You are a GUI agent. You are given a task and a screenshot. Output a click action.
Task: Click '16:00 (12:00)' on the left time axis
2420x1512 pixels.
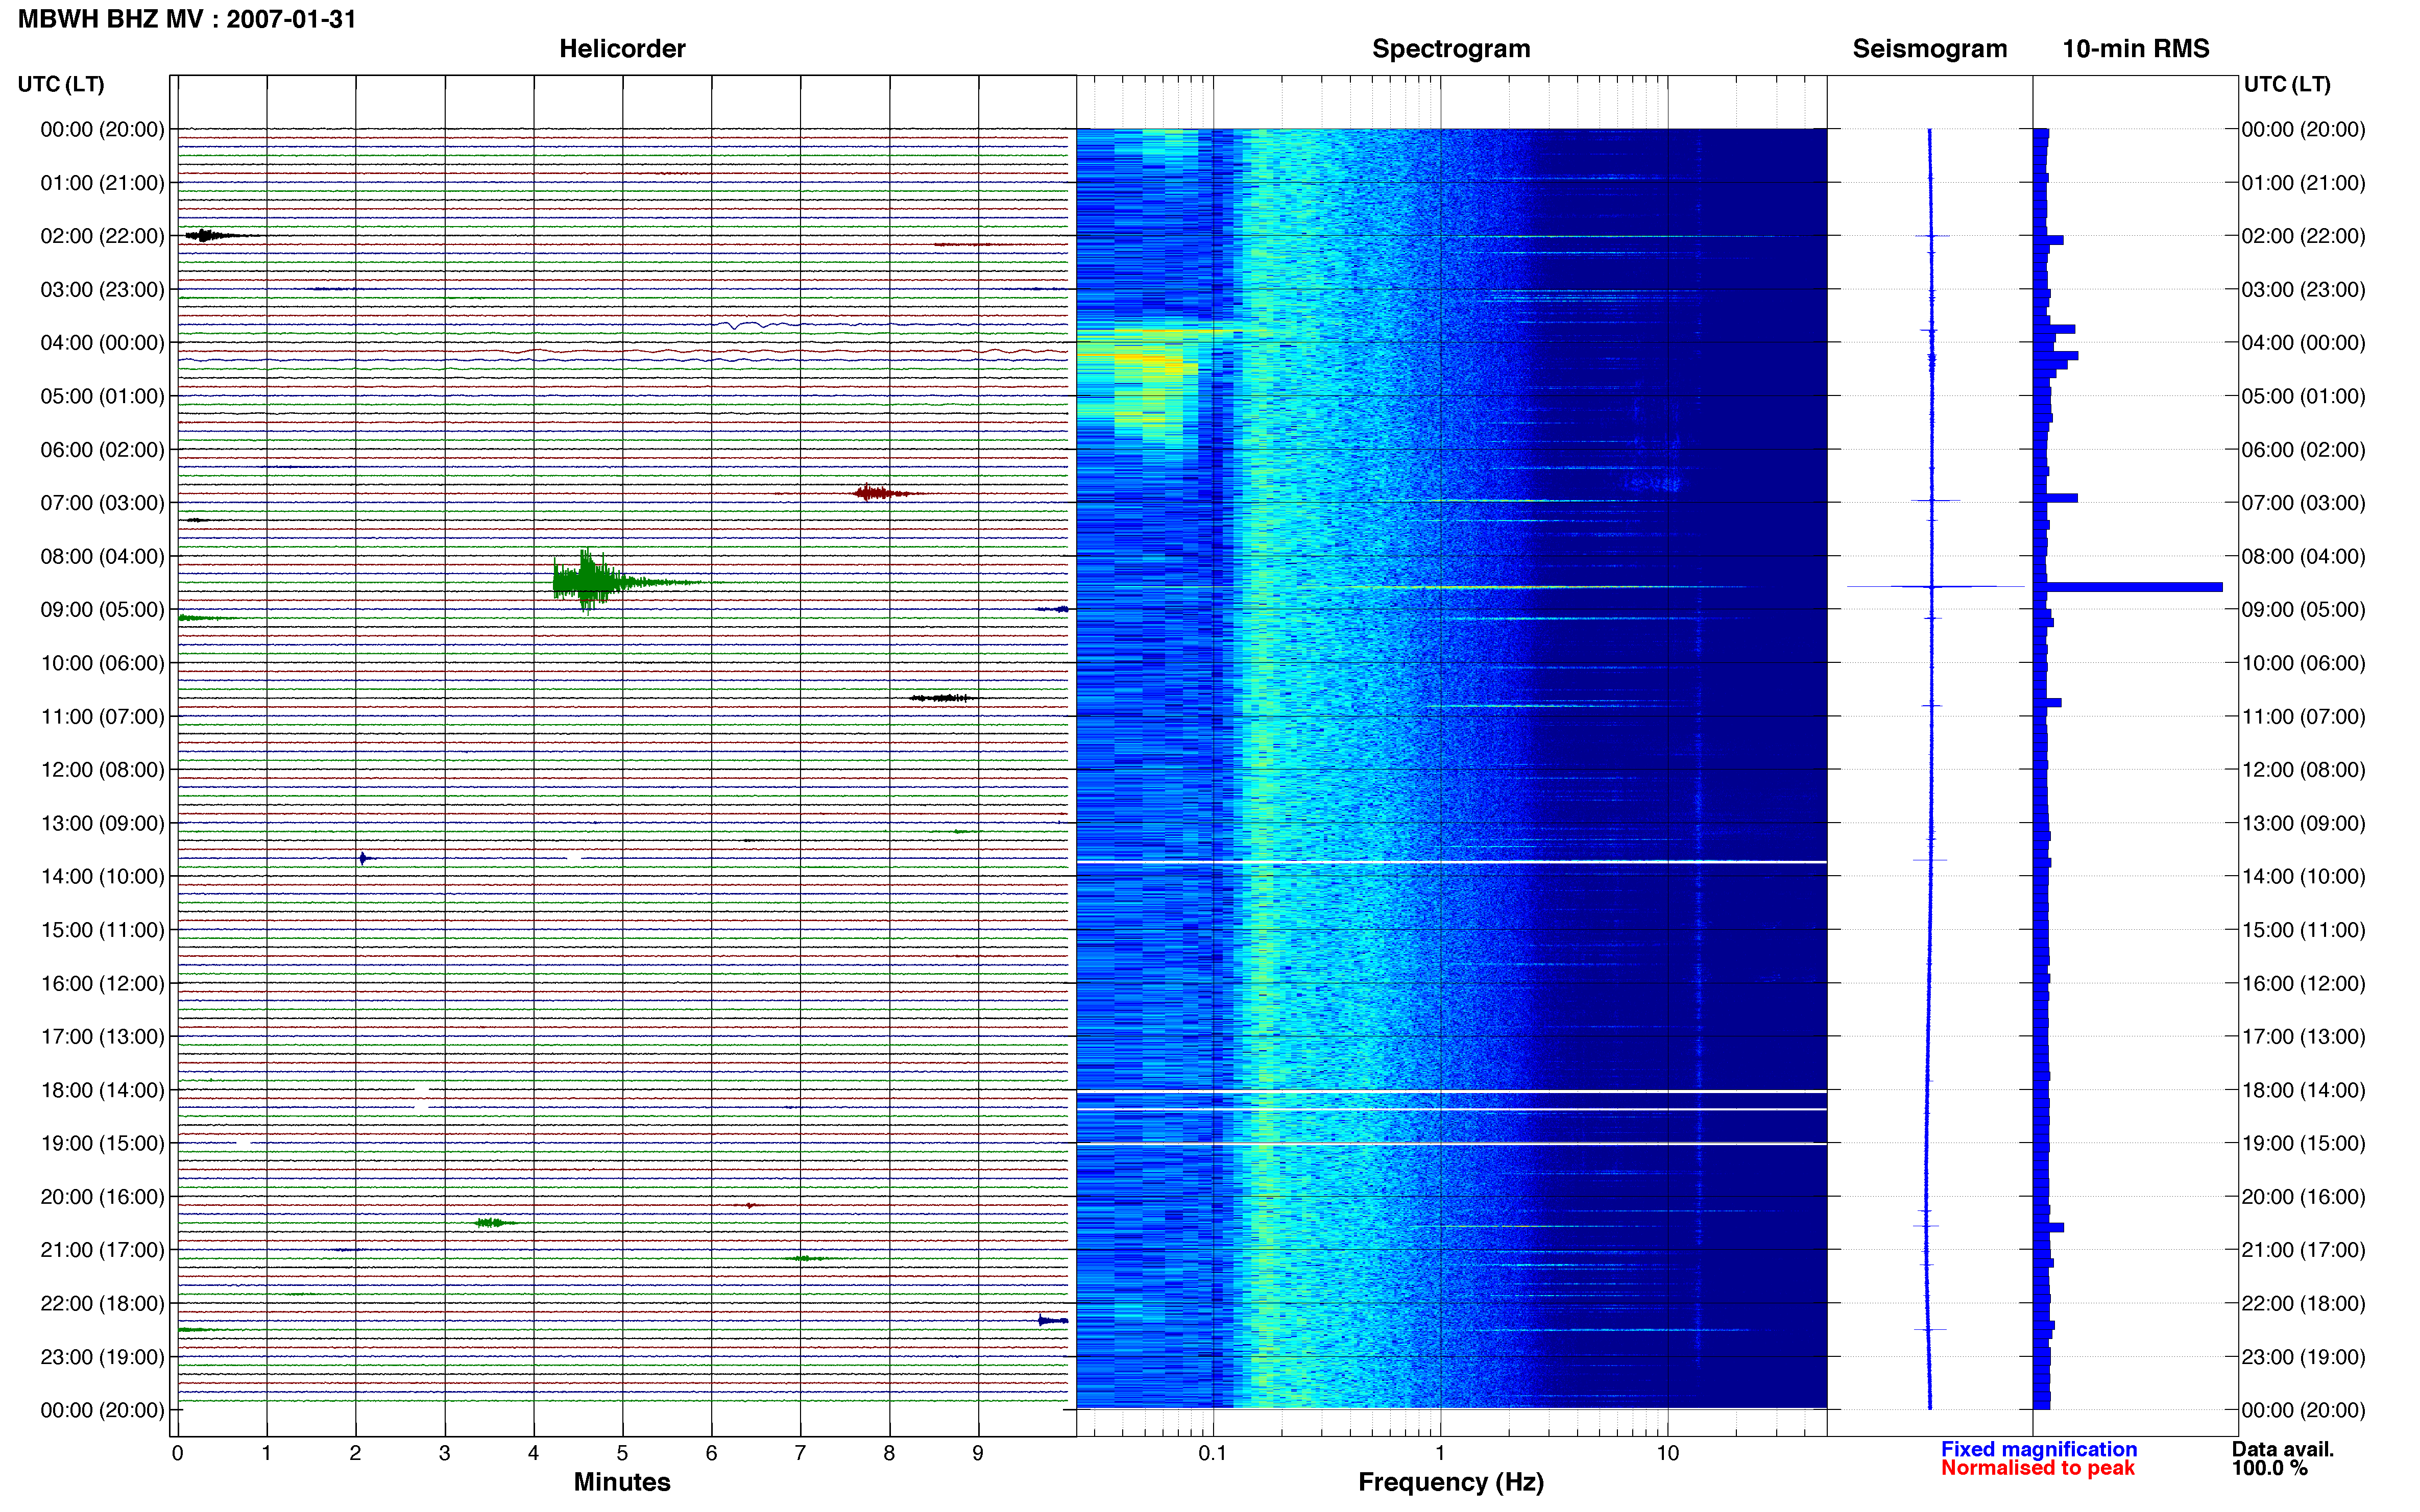102,983
